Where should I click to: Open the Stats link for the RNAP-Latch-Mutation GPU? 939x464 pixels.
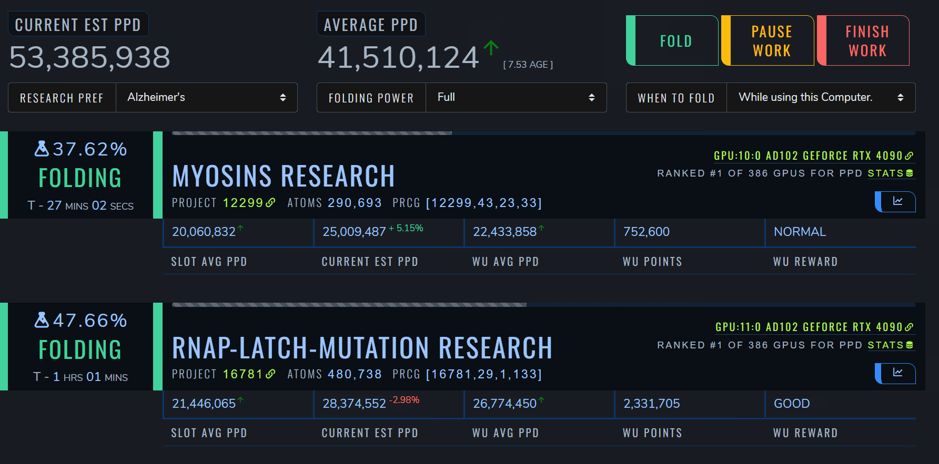(x=890, y=345)
